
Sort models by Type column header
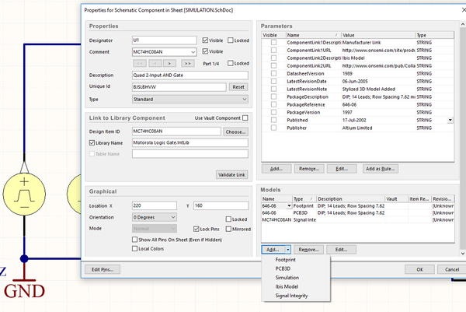tap(304, 199)
